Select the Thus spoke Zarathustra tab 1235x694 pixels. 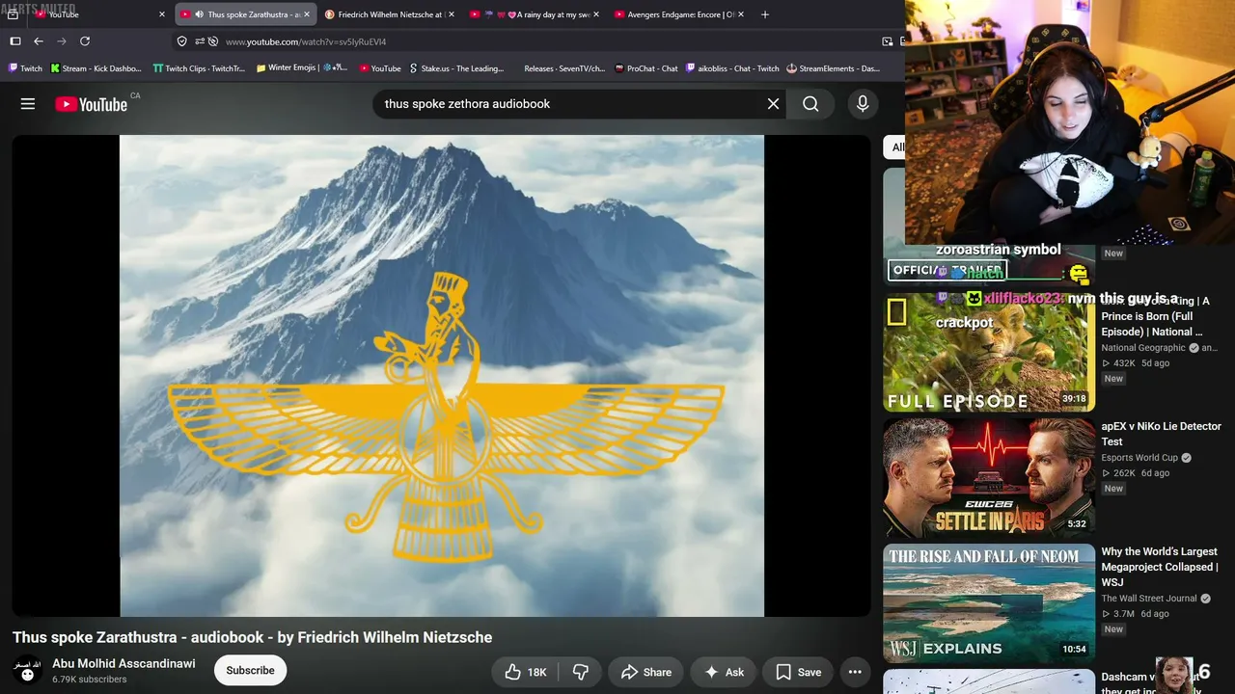pos(245,14)
